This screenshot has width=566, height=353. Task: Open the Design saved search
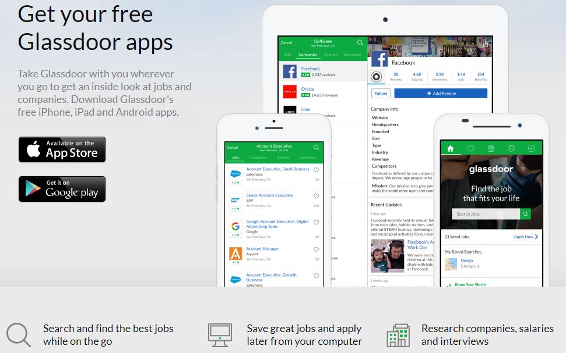click(467, 261)
